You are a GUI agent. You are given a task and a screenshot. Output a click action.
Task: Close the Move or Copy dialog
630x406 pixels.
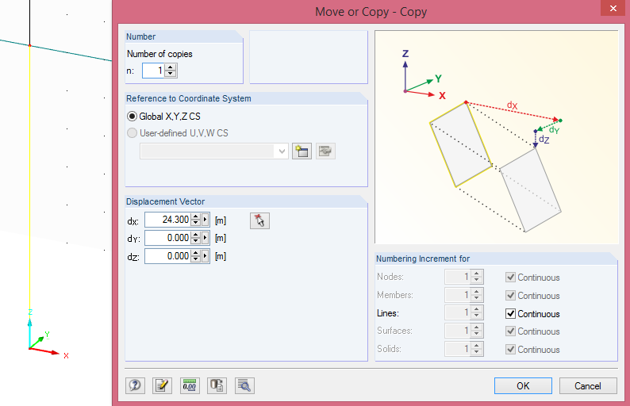[x=613, y=8]
